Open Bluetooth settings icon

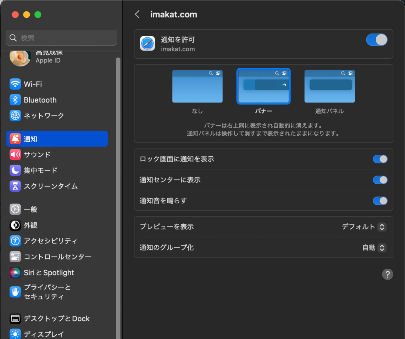(x=15, y=100)
